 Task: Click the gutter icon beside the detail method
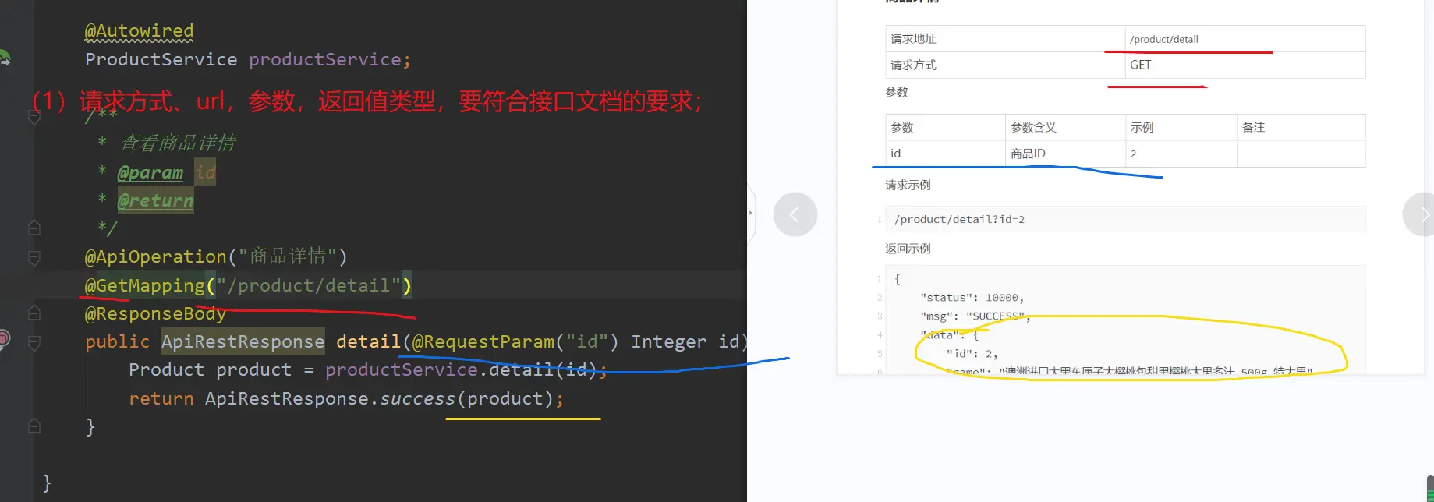(x=4, y=338)
